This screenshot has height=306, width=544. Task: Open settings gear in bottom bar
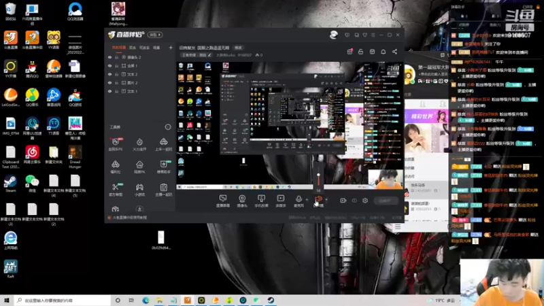point(365,201)
